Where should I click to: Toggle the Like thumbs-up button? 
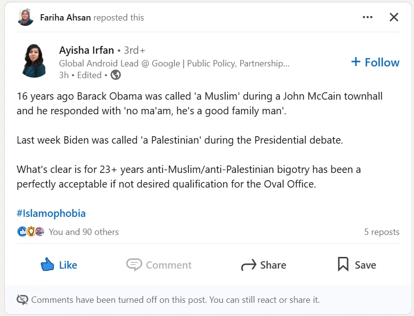click(x=59, y=265)
